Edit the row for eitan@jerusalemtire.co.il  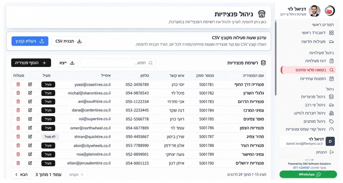[x=30, y=163]
